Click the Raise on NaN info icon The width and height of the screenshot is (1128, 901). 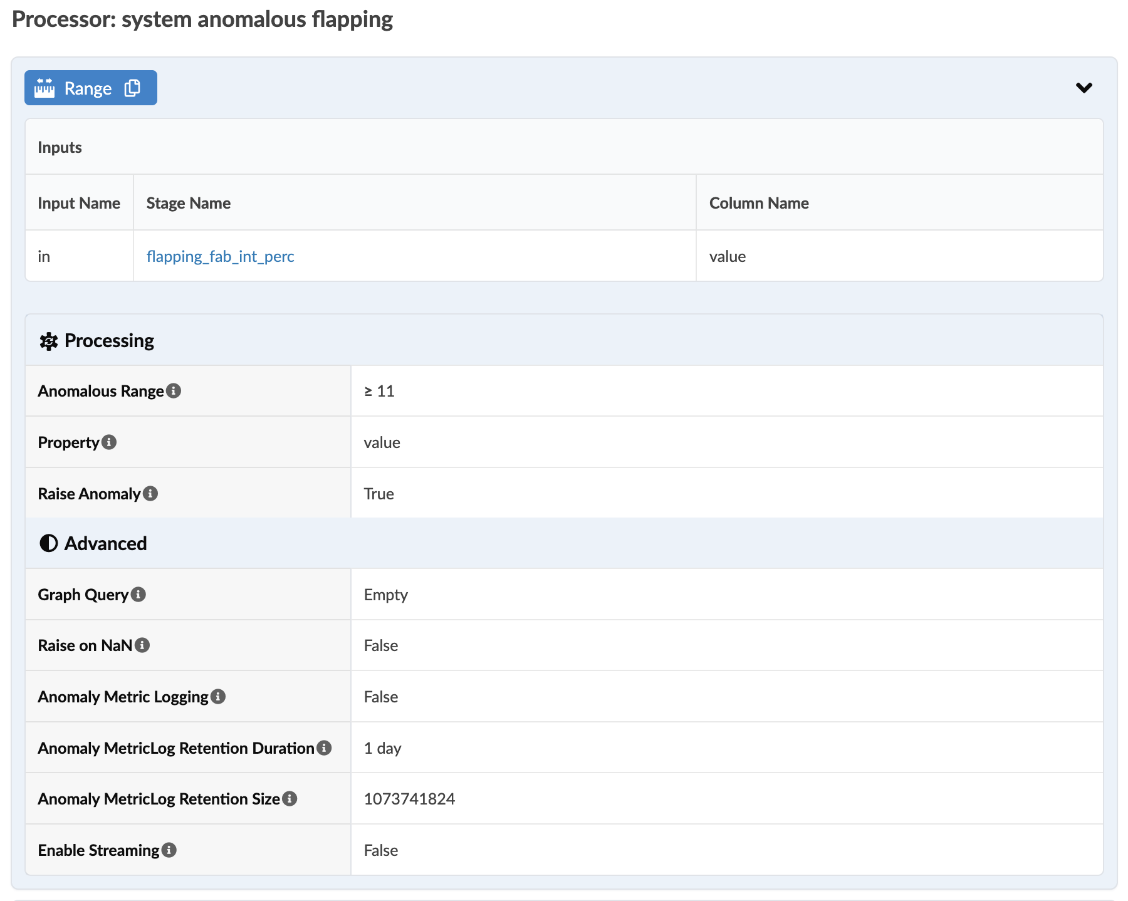pos(142,645)
